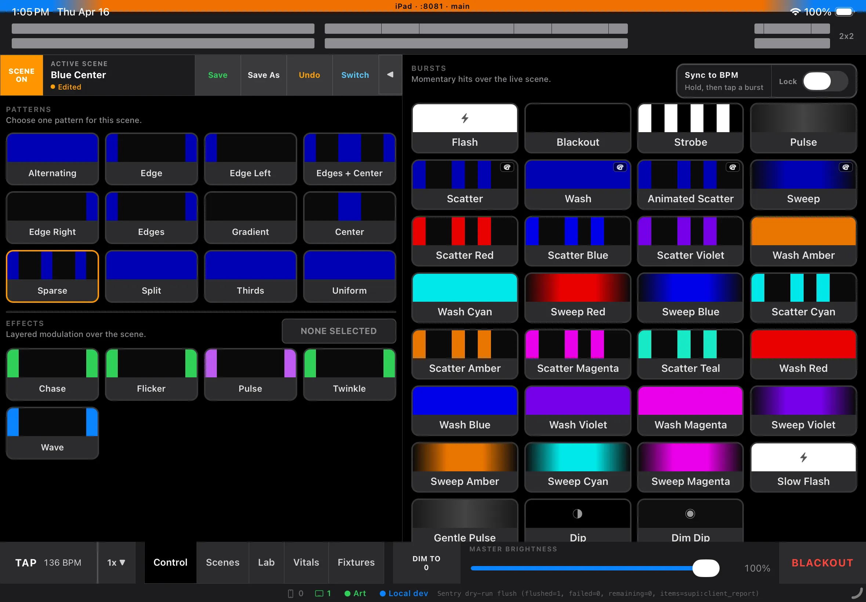
Task: Enable the Flicker effect
Action: click(151, 374)
